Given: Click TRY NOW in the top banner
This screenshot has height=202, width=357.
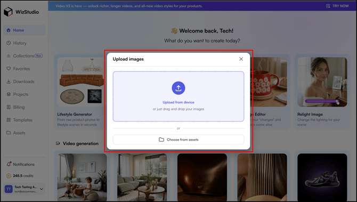Looking at the screenshot, I should (340, 6).
